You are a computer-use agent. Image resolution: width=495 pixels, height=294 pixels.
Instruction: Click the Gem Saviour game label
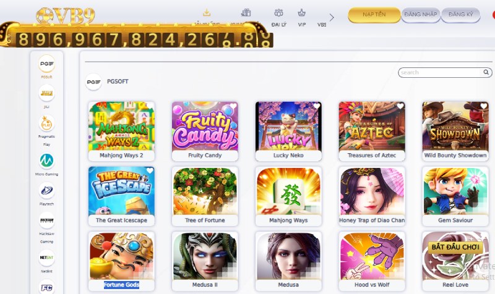click(455, 220)
